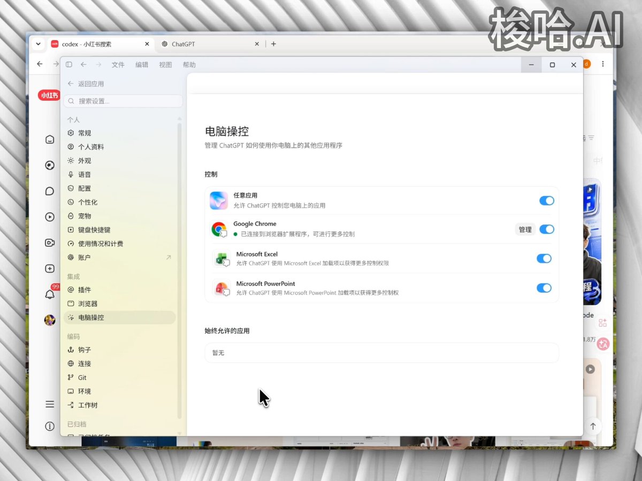Click 管理 button for Google Chrome
The width and height of the screenshot is (642, 481).
click(525, 229)
